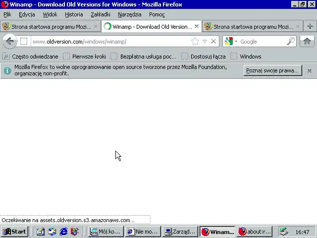Switch to about:r... Firefox taskbar button

coord(255,232)
